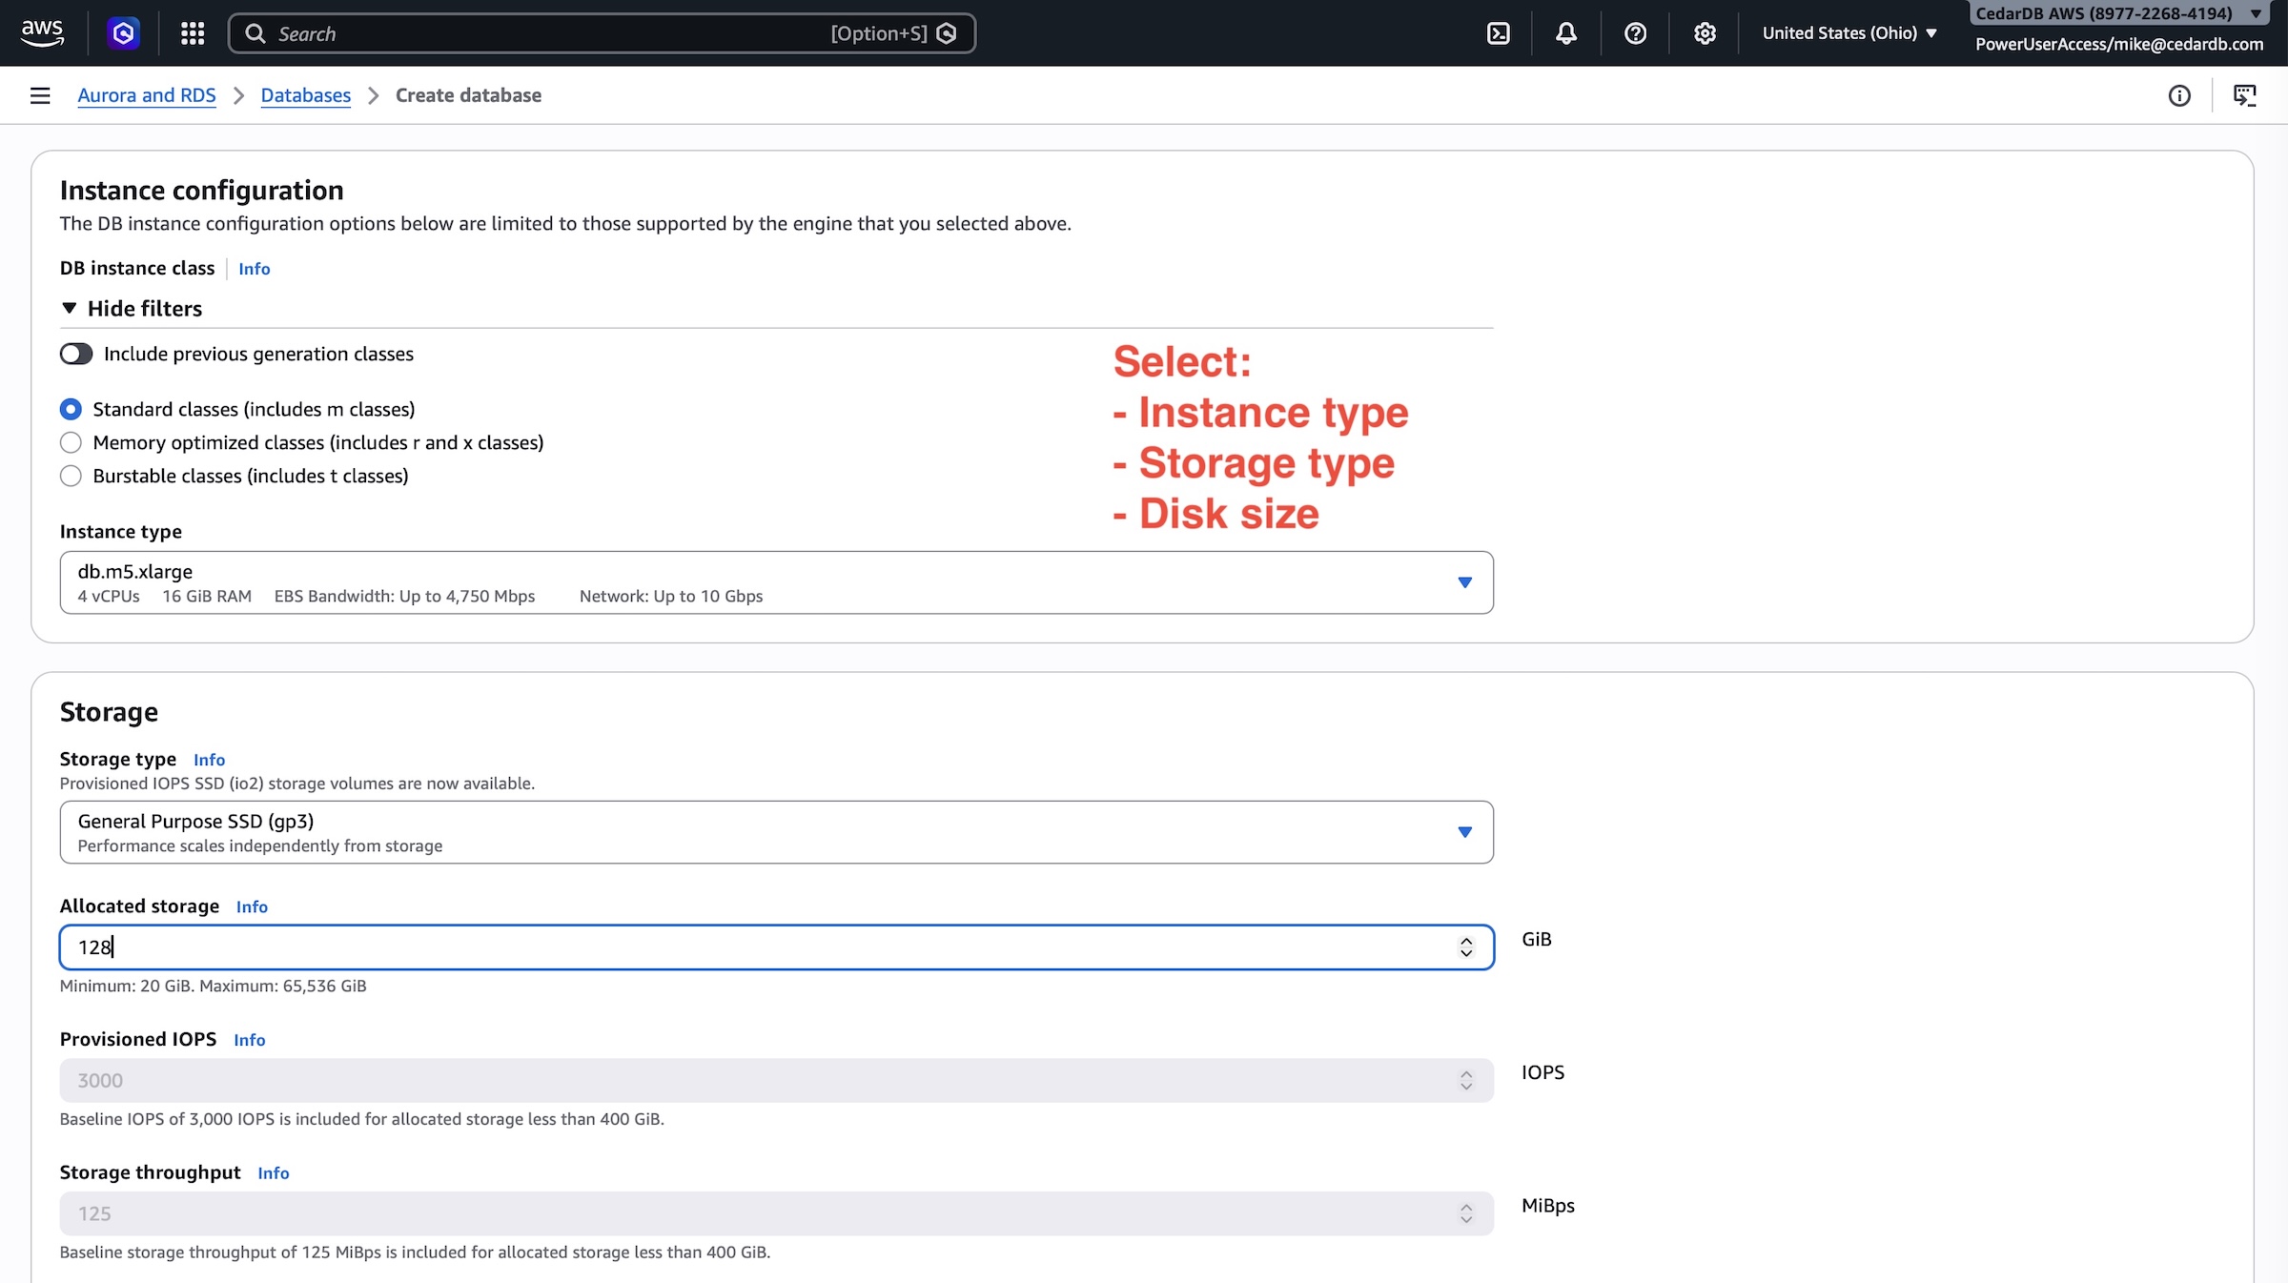Enable Include previous generation classes
The image size is (2288, 1283).
click(x=75, y=353)
